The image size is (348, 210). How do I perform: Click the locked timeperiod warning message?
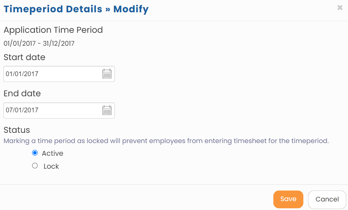pos(166,140)
